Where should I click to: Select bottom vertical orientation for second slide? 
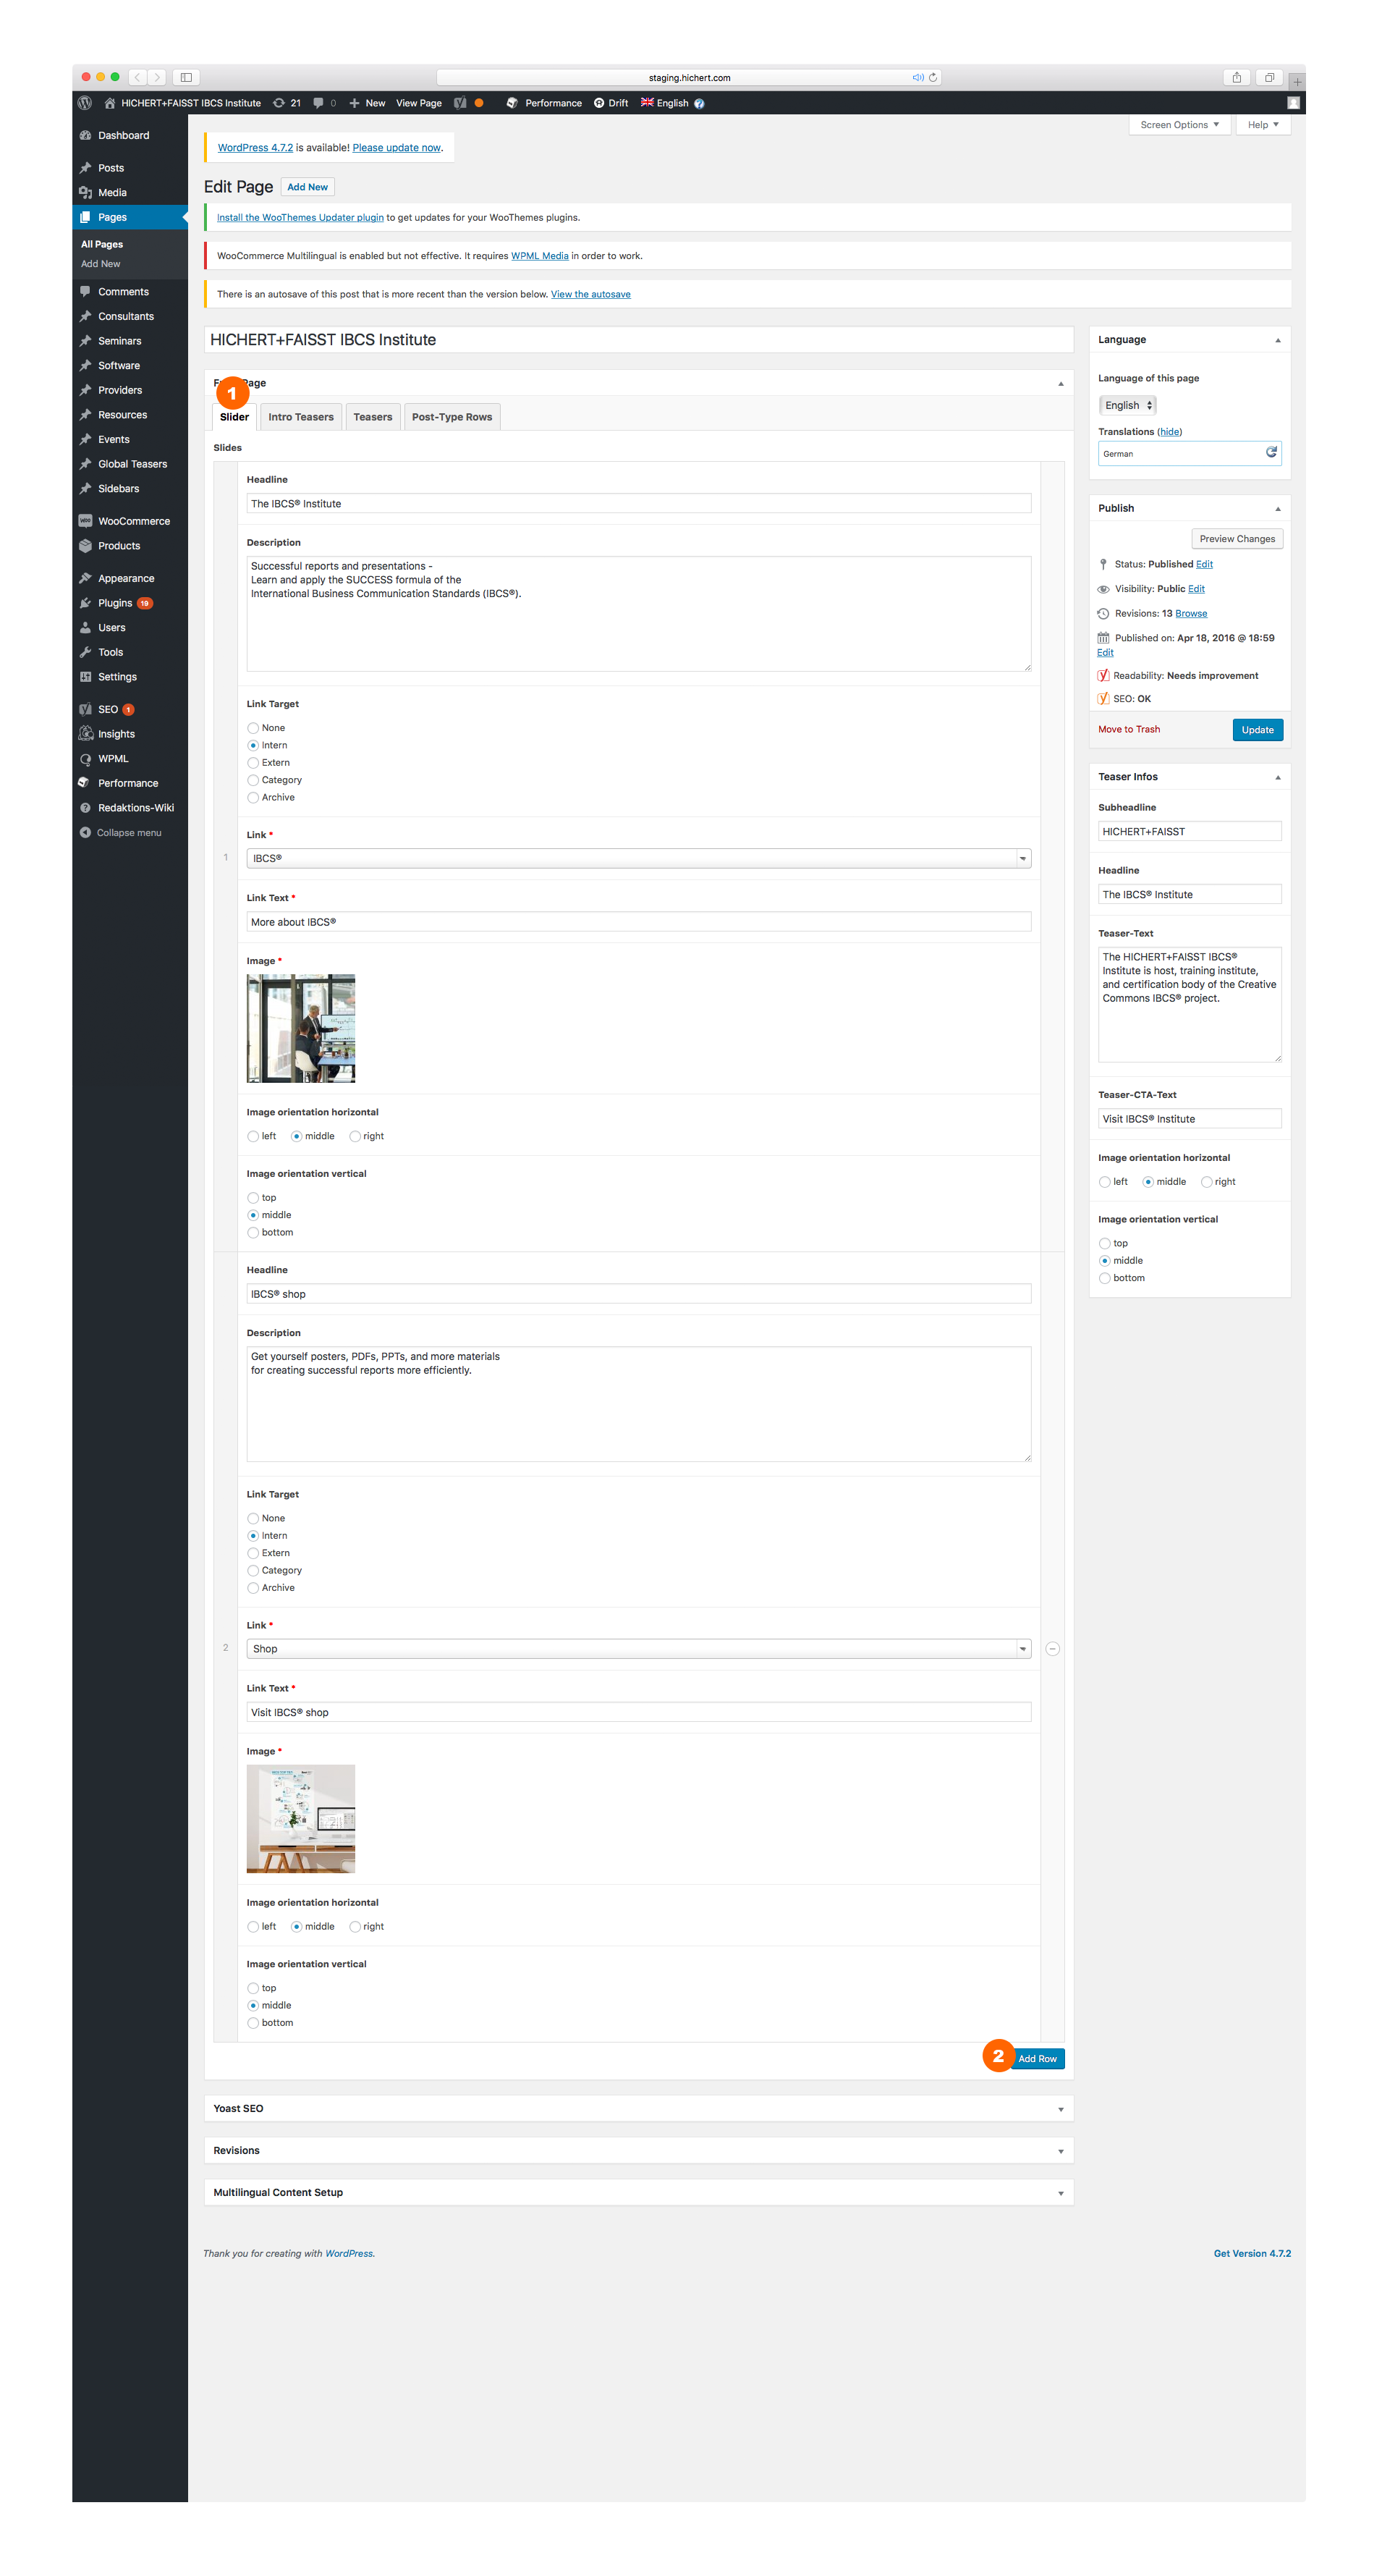253,2023
